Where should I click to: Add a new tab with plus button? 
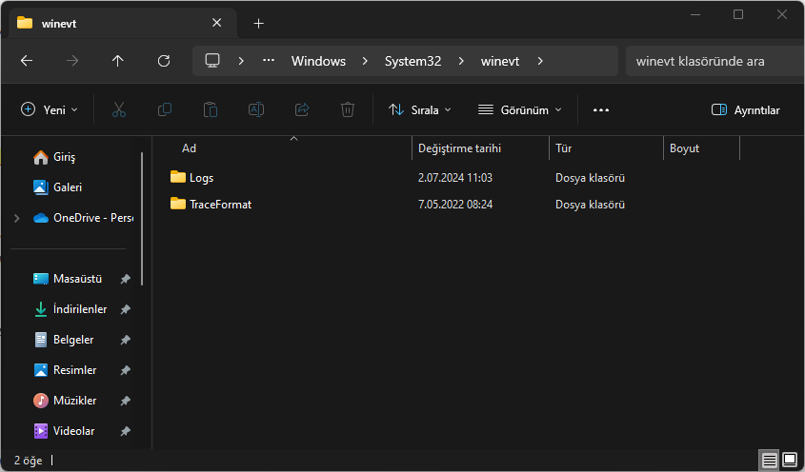(x=258, y=23)
